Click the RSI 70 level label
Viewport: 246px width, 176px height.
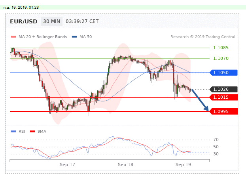pos(216,140)
